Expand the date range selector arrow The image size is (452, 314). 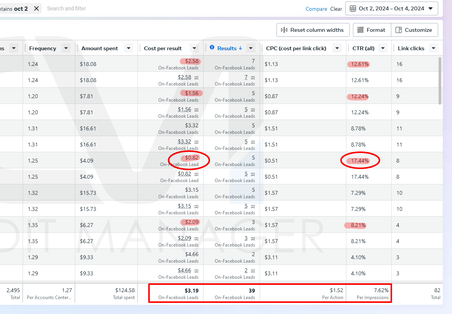point(430,8)
